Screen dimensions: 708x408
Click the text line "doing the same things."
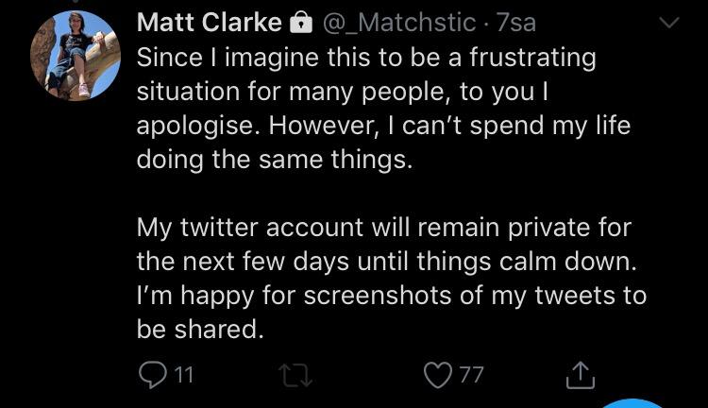pyautogui.click(x=275, y=159)
